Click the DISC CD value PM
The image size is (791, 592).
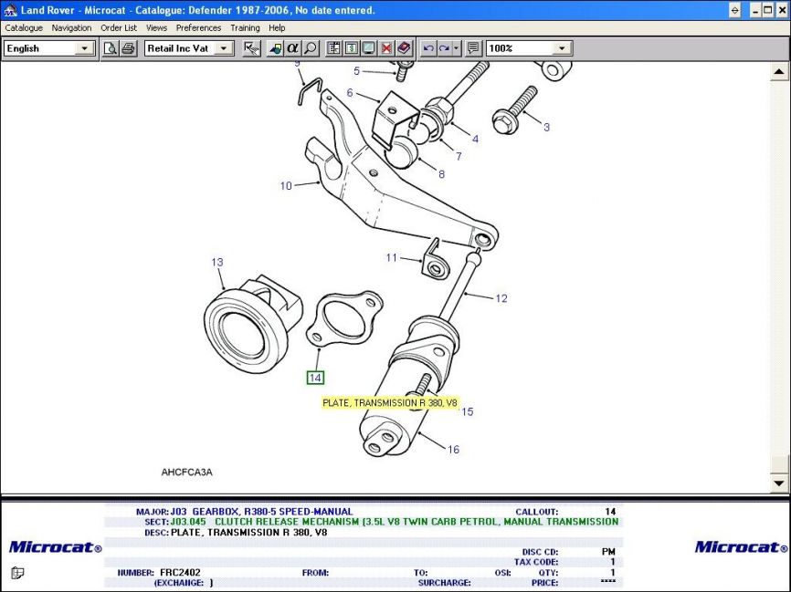point(608,552)
